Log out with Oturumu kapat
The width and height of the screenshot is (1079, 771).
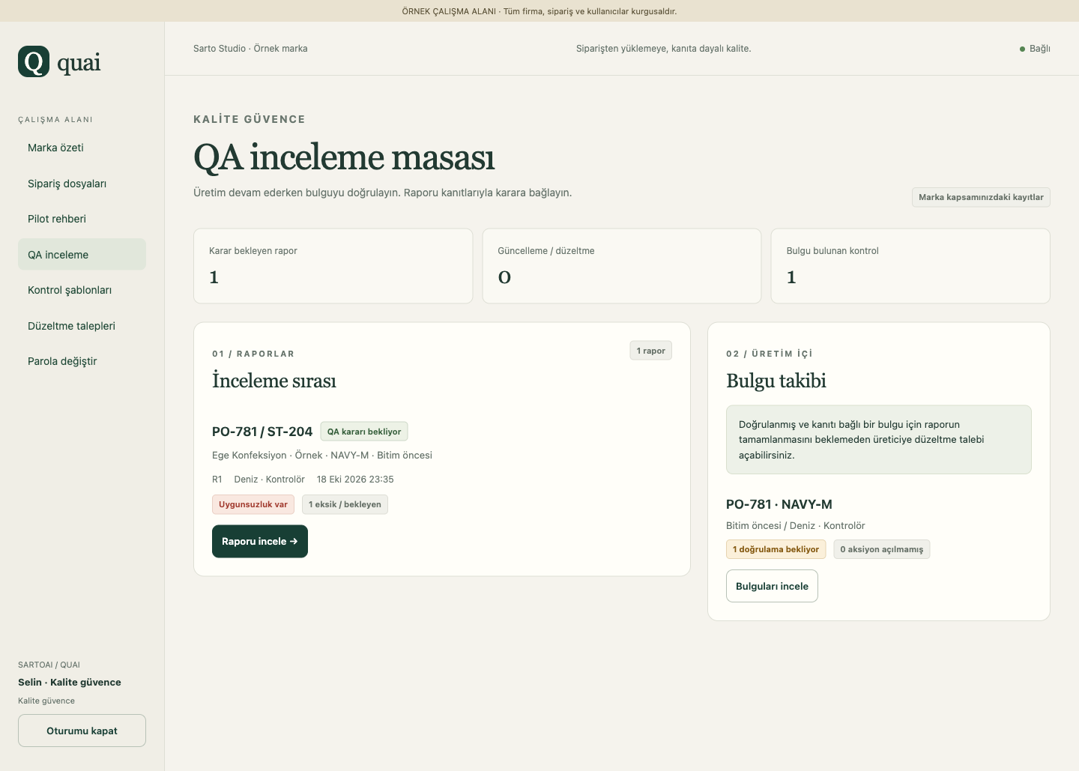tap(82, 731)
